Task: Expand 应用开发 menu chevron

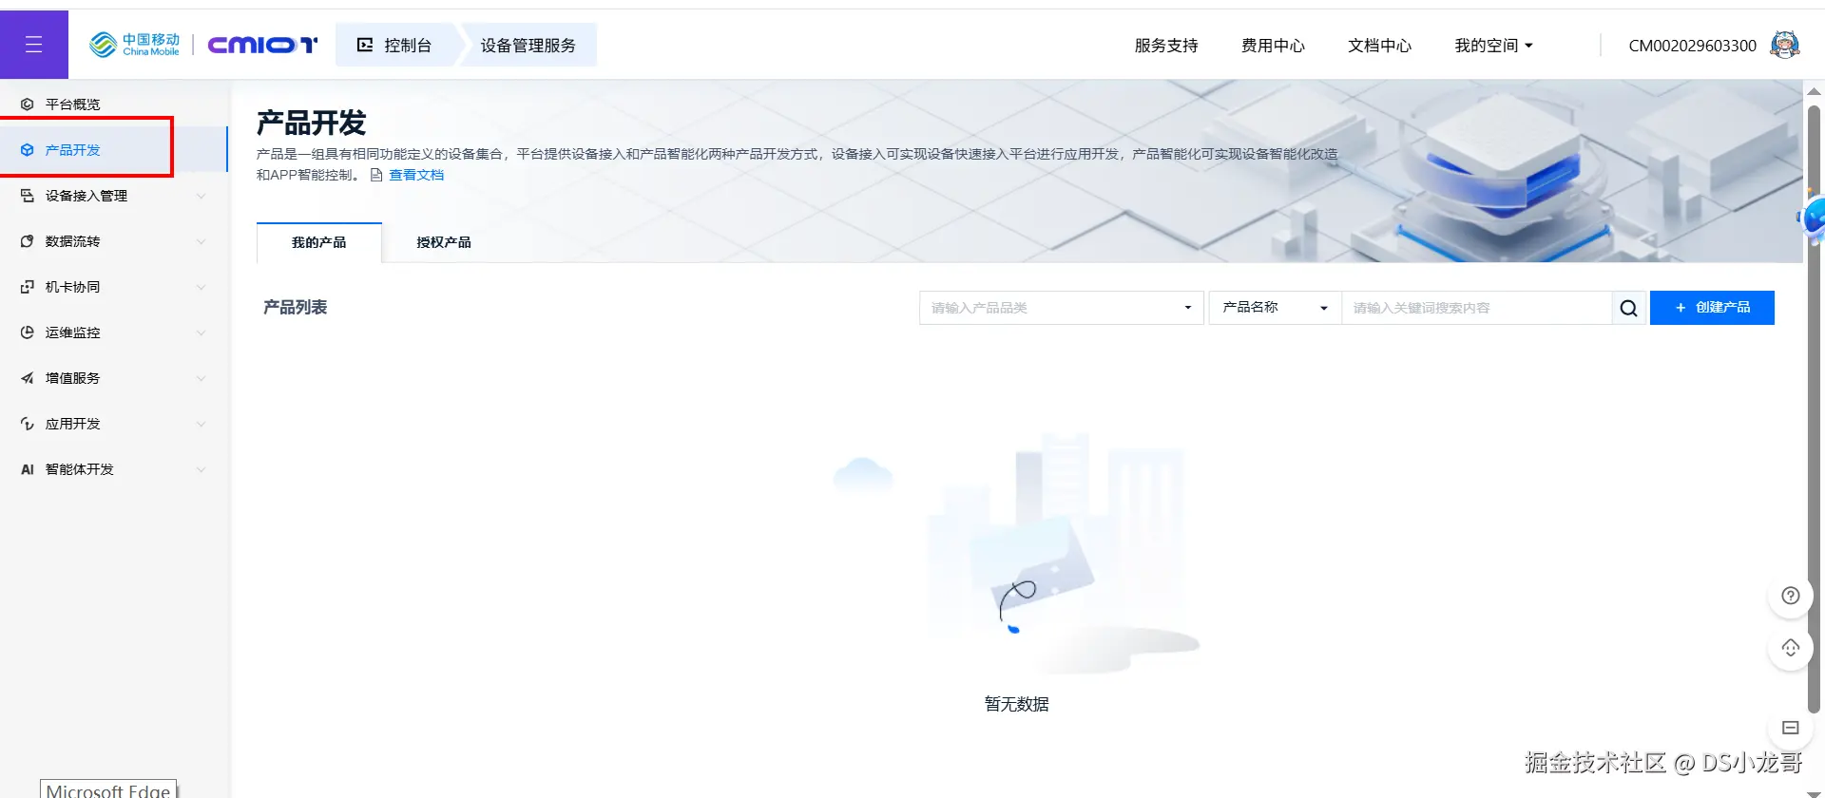Action: pos(201,424)
